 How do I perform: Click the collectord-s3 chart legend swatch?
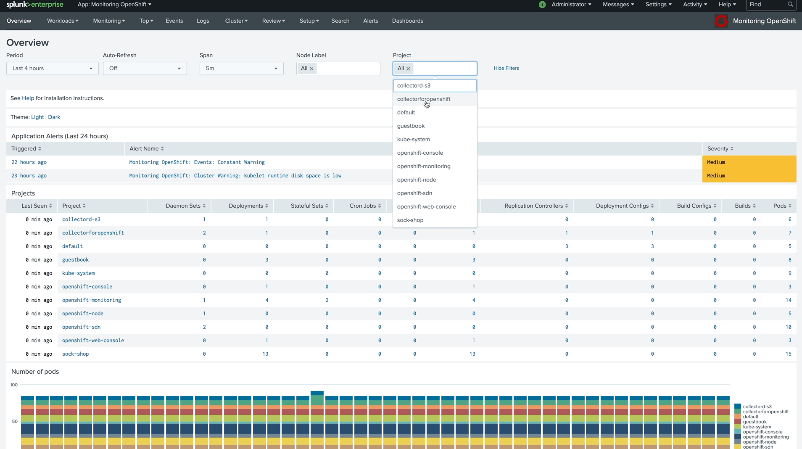click(x=737, y=407)
